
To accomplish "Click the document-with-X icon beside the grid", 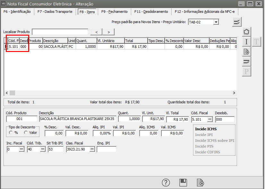I will tap(246, 51).
